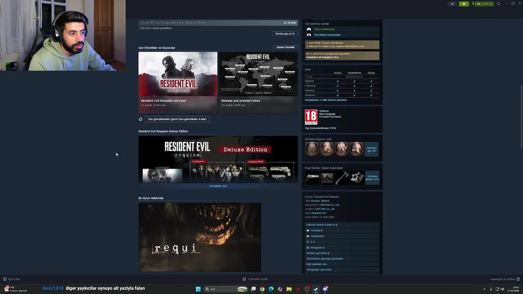The height and width of the screenshot is (294, 523).
Task: Click the requiem animated image in Bu Oyun Hakkında
Action: (x=200, y=237)
